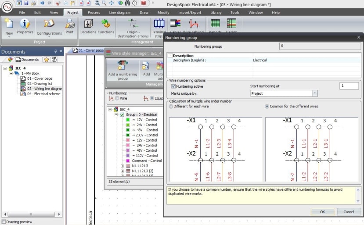Toggle the Drawing preview checkbox
Viewport: 364px width, 225px height.
[x=4, y=222]
